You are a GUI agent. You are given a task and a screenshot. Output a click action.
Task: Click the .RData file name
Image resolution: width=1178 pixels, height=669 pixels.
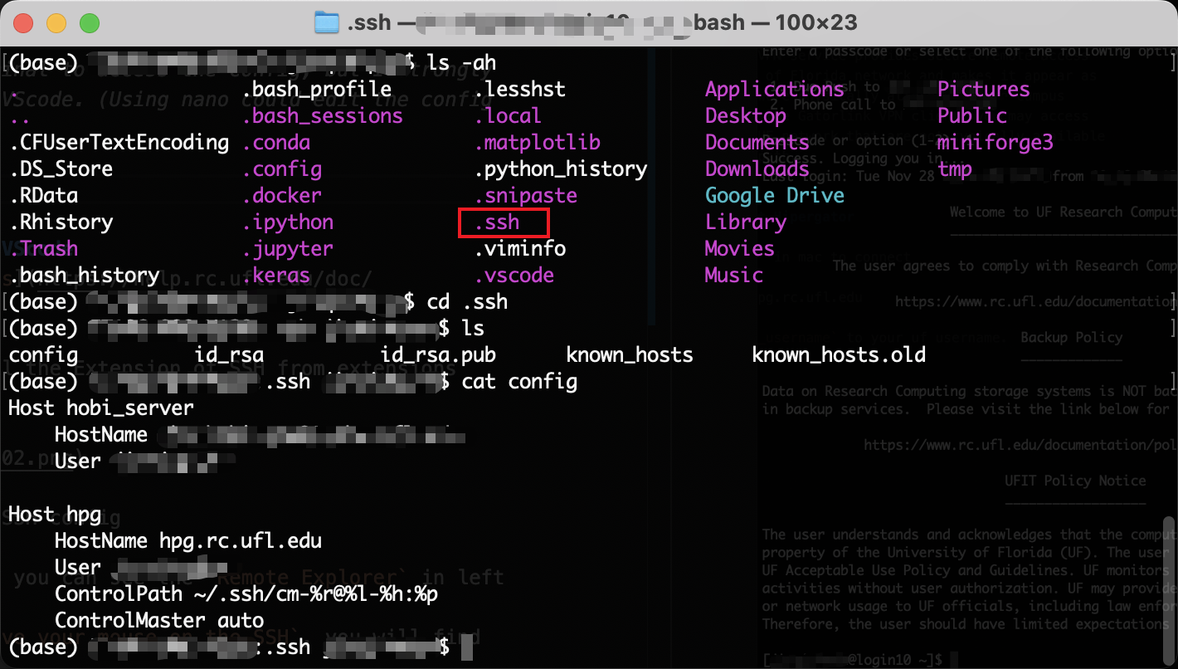(44, 195)
